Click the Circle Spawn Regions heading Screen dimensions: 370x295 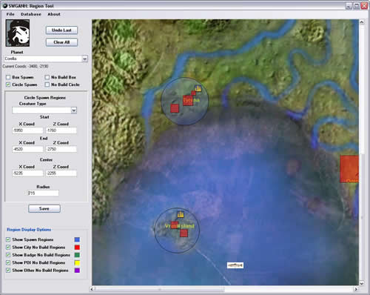click(x=45, y=98)
